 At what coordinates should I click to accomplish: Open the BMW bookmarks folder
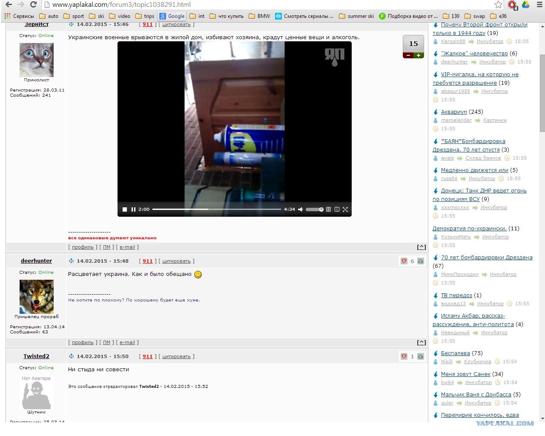[259, 16]
